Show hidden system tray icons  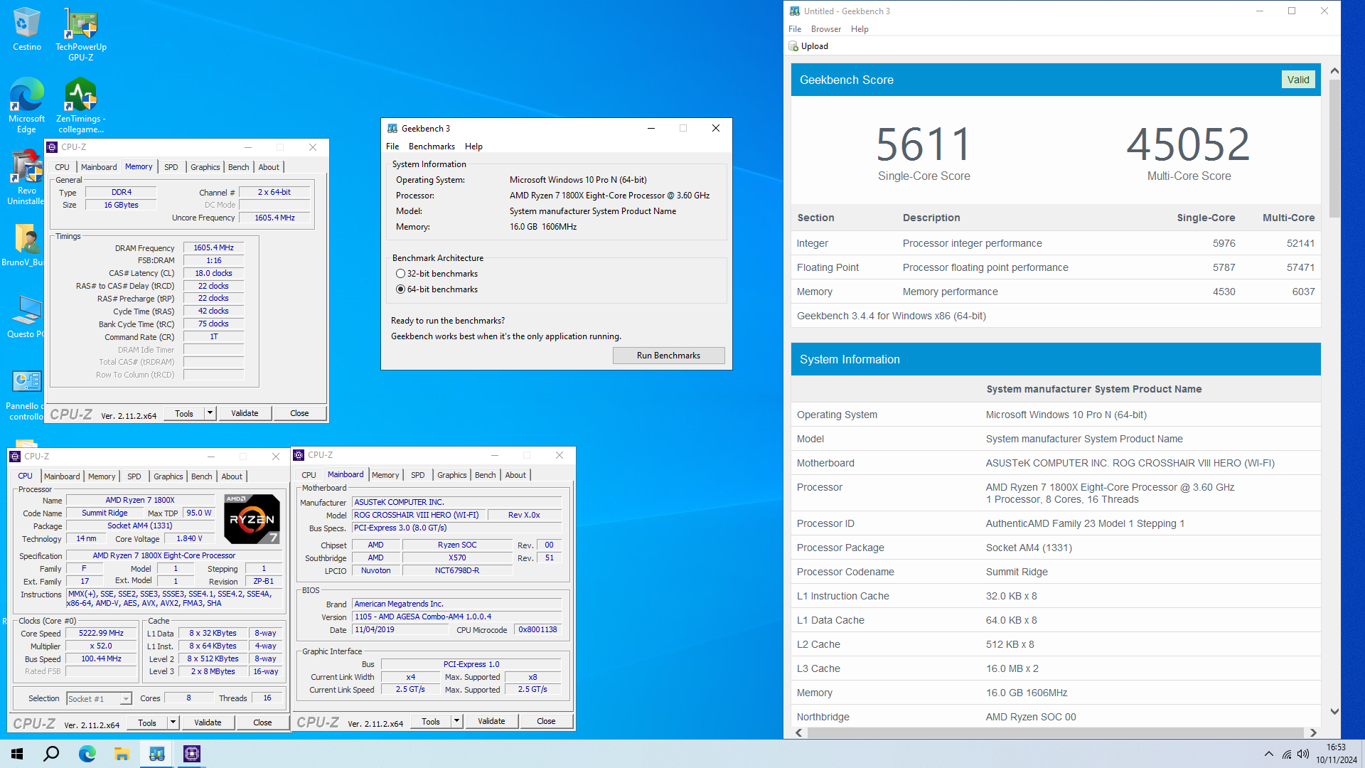coord(1268,754)
